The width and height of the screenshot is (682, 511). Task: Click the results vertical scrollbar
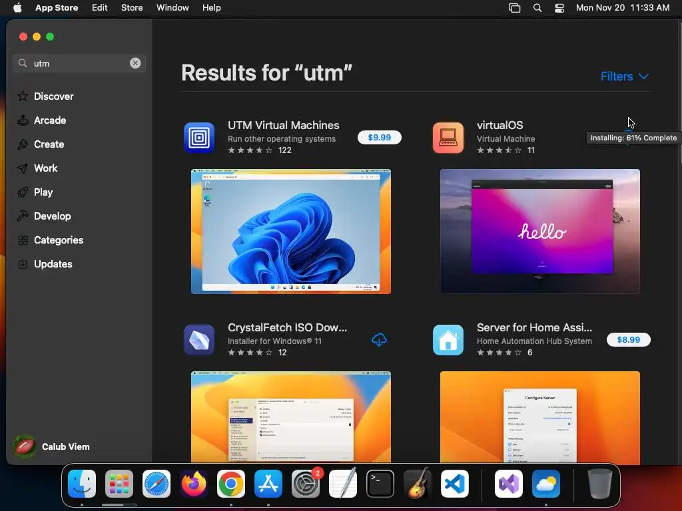click(x=679, y=93)
